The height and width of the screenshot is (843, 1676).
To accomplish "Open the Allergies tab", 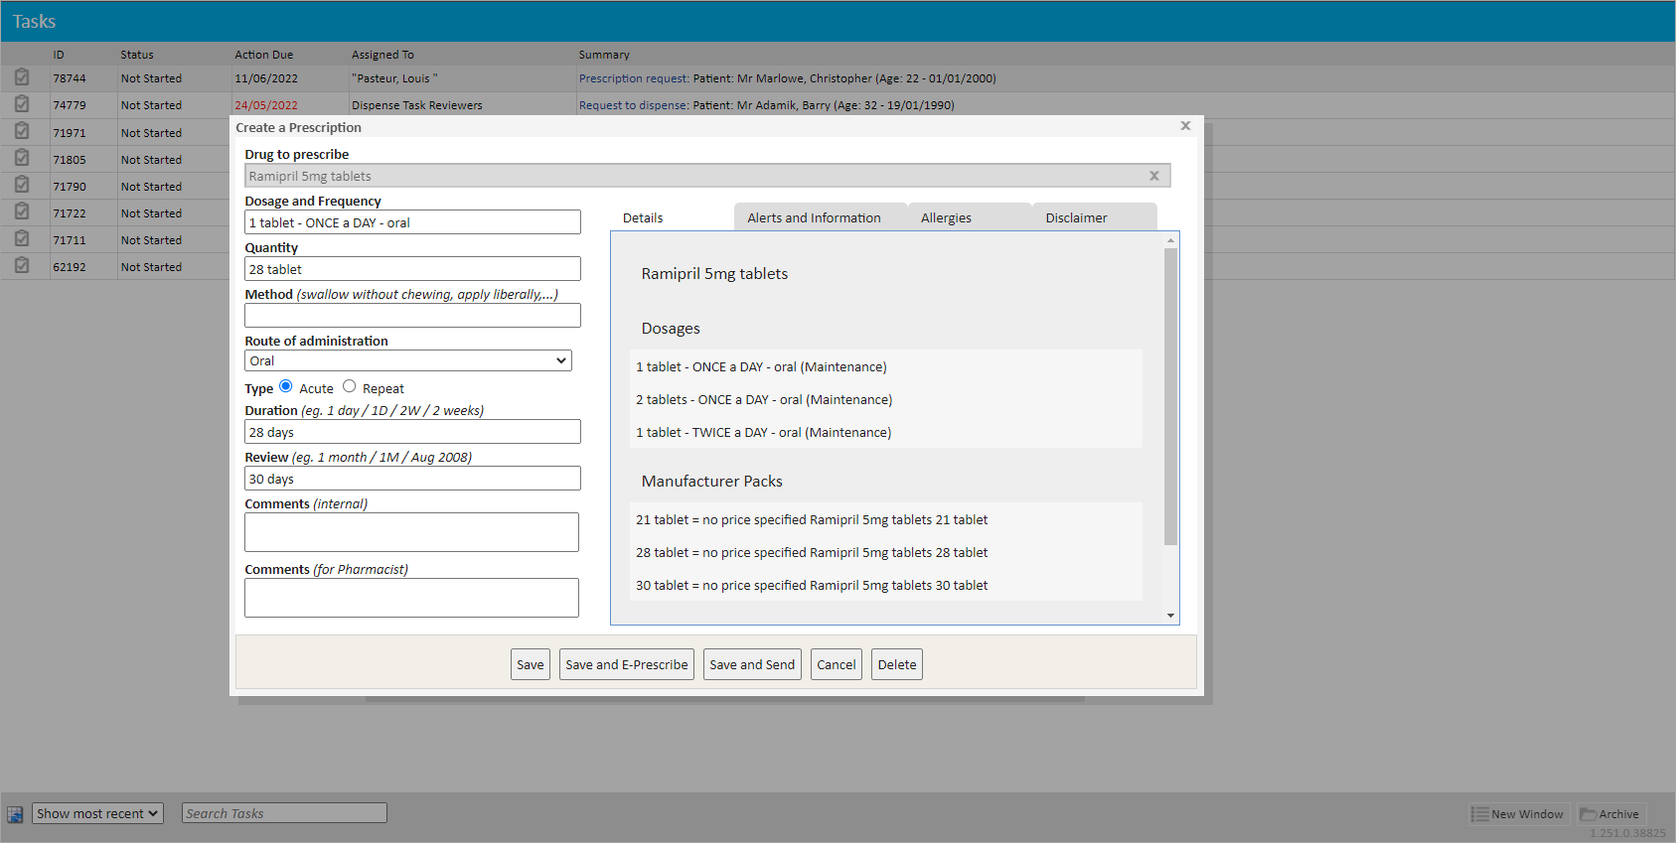I will coord(946,217).
